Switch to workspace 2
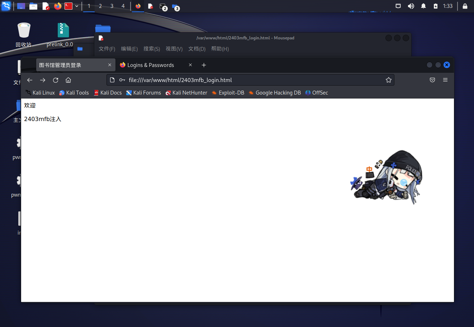474x327 pixels. tap(100, 6)
